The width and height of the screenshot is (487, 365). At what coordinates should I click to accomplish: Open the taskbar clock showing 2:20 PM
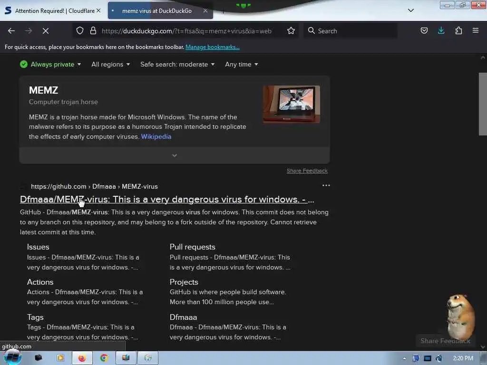coord(463,358)
